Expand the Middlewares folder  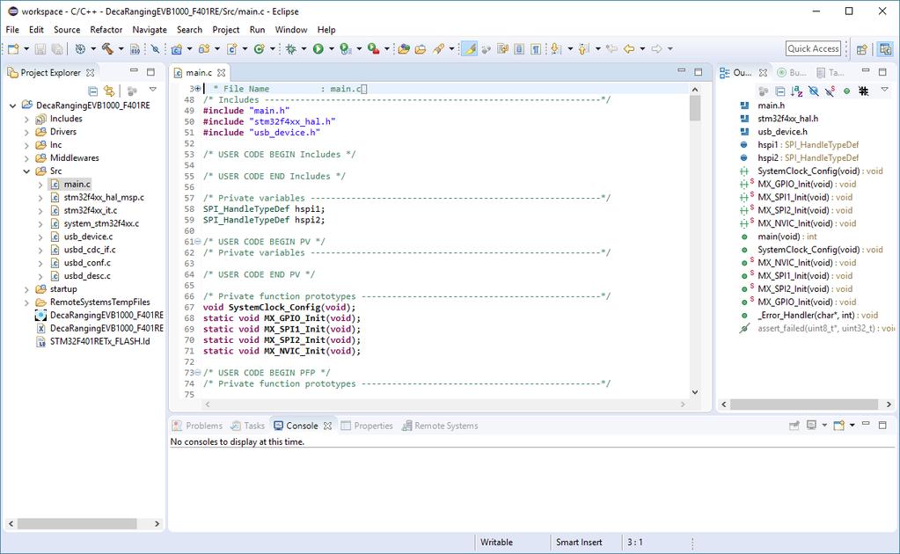(x=26, y=158)
